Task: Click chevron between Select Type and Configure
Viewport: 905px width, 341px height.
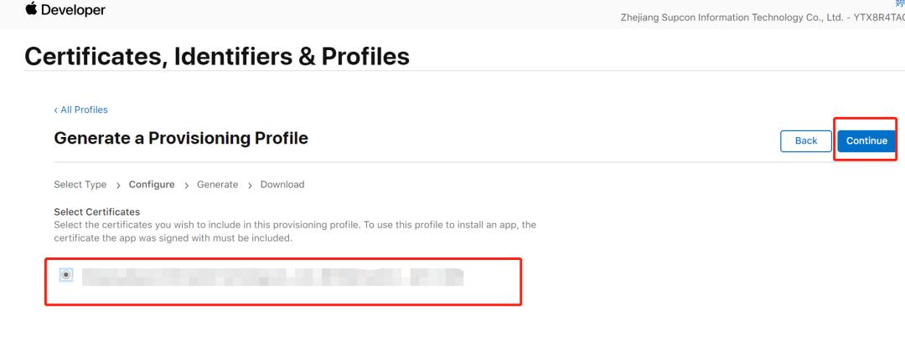Action: point(118,186)
